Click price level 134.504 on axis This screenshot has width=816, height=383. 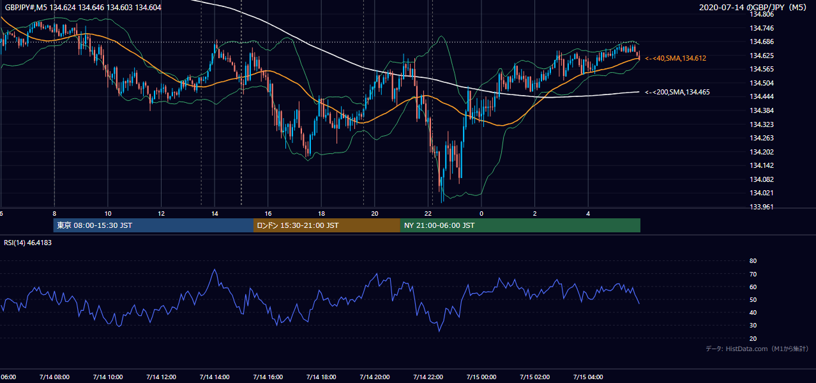click(x=761, y=83)
